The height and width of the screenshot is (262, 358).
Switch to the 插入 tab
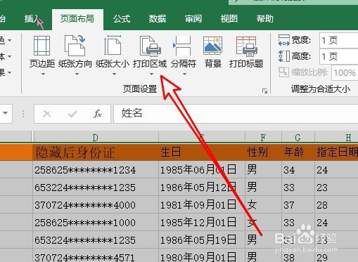click(x=32, y=19)
